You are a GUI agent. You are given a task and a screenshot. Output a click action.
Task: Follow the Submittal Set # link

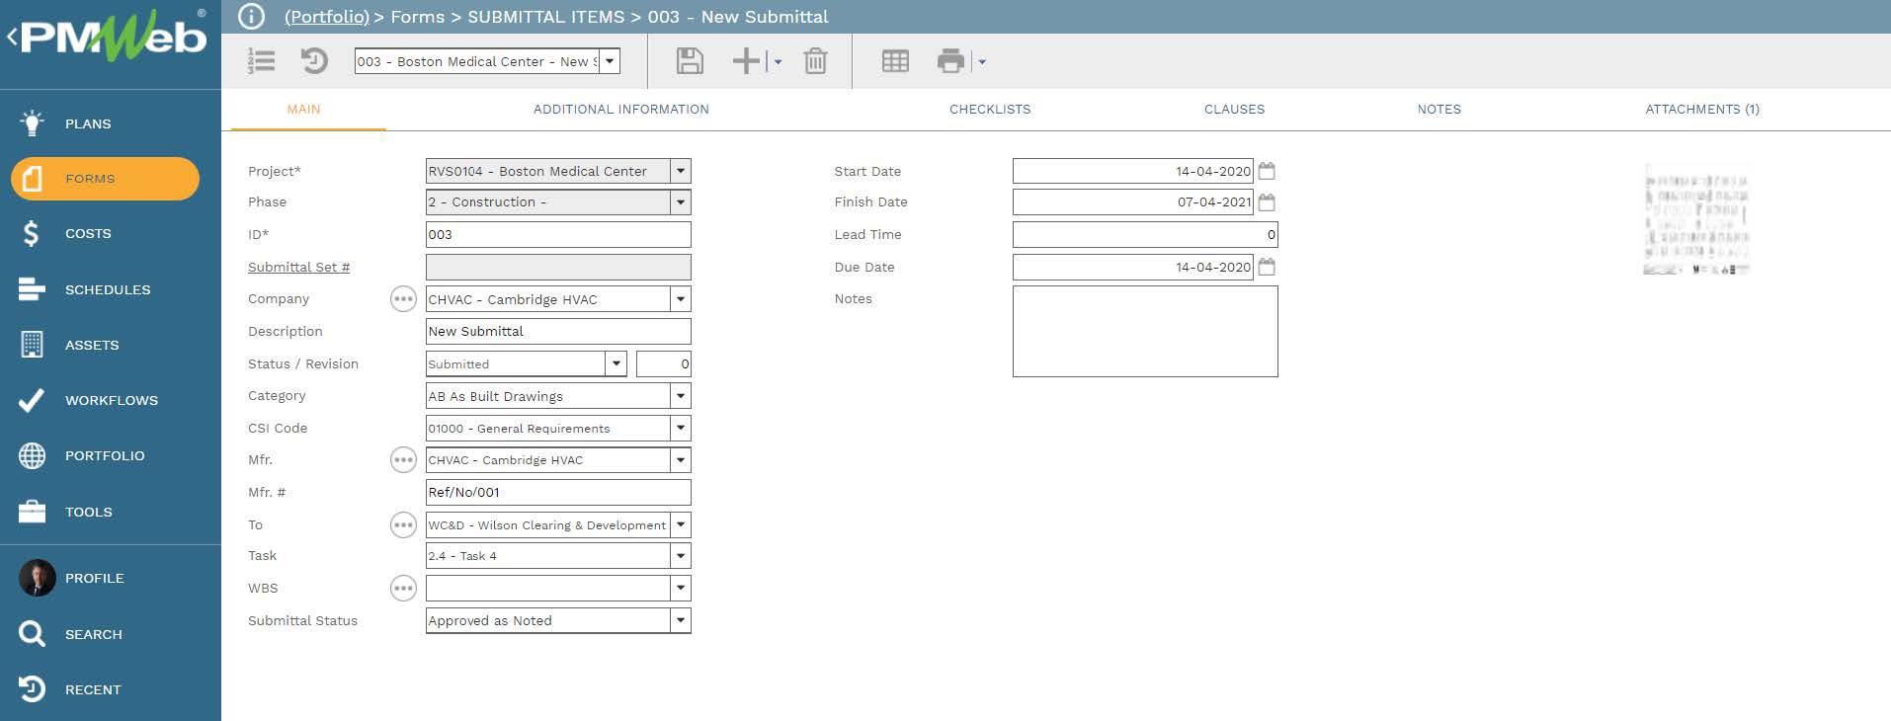298,267
